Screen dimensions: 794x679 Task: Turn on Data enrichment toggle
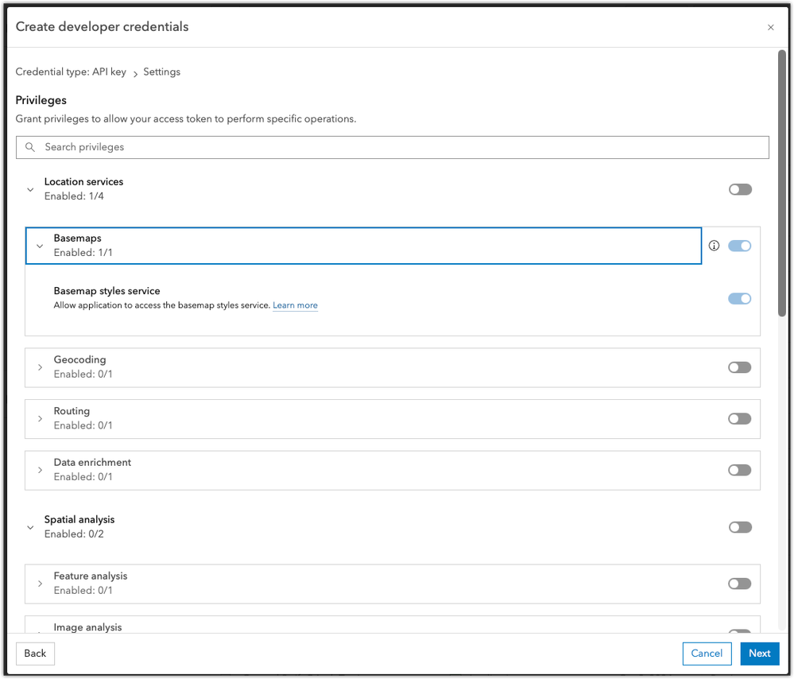739,470
